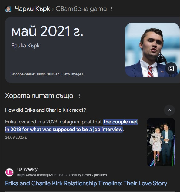Open the usmagazine.com celebrity-news URL
The height and width of the screenshot is (192, 180).
point(62,175)
